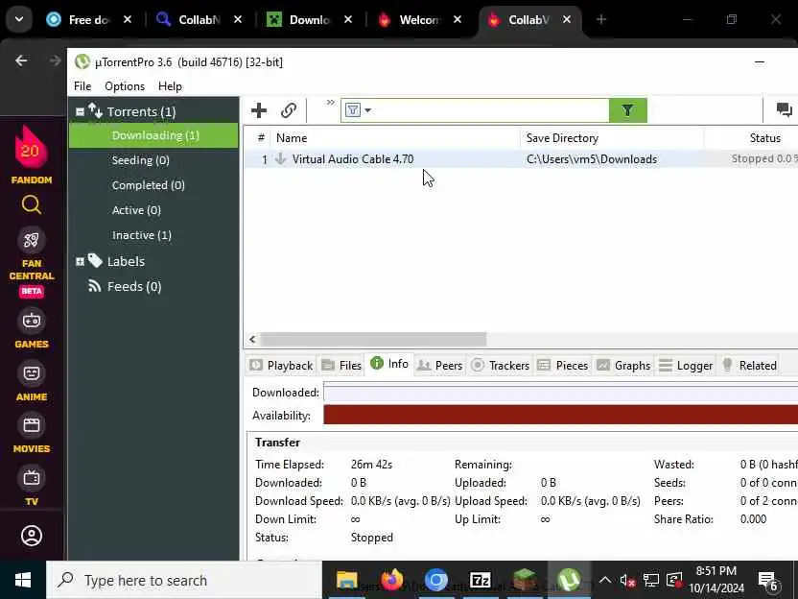This screenshot has height=599, width=798.
Task: Sort by the # column header
Action: [261, 138]
